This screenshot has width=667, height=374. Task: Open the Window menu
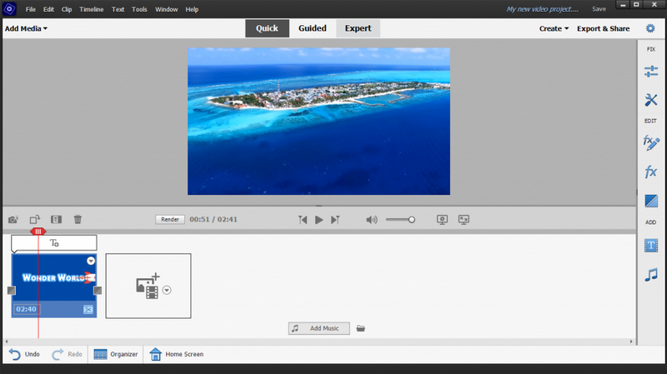[x=166, y=9]
